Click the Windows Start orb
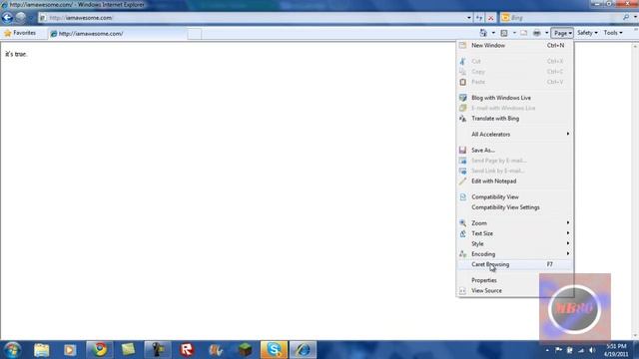The height and width of the screenshot is (359, 639). tap(12, 350)
